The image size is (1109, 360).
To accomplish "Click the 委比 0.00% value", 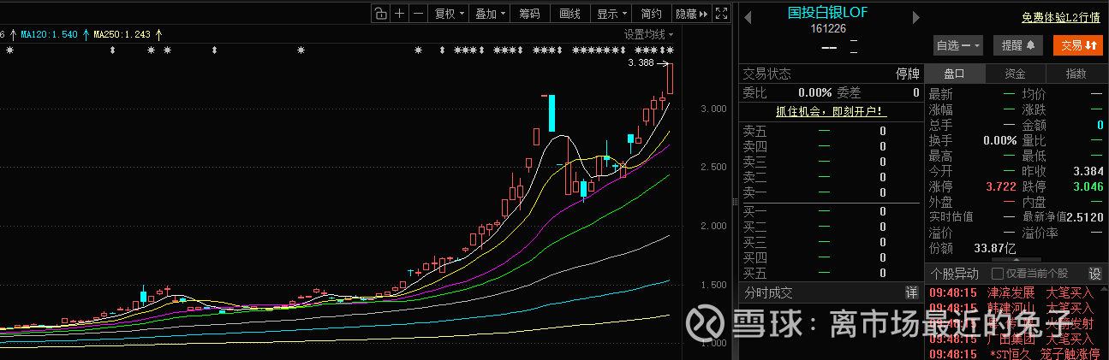I will 814,92.
